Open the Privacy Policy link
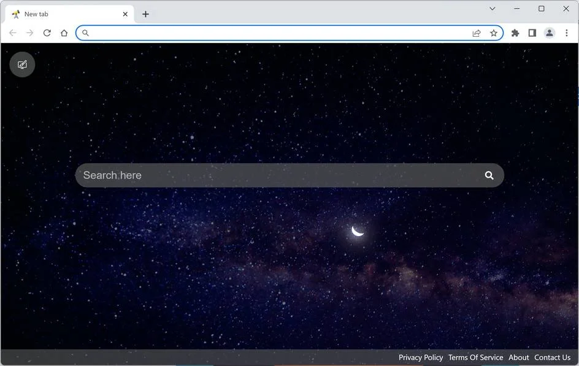Image resolution: width=579 pixels, height=366 pixels. pos(421,357)
